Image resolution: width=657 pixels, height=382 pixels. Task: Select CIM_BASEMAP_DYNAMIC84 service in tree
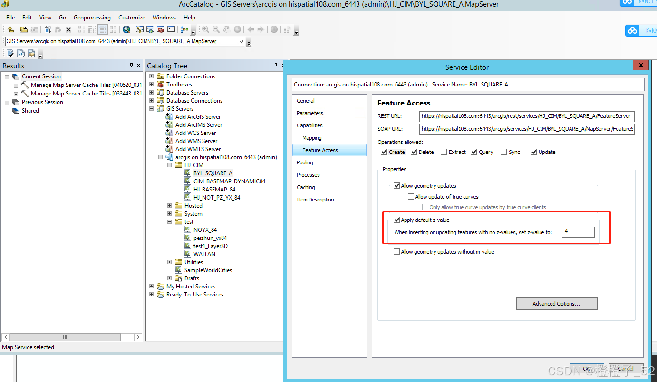coord(229,181)
